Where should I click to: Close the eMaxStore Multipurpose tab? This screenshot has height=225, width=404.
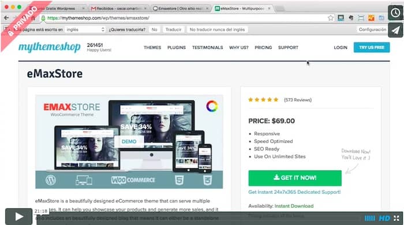[x=269, y=9]
